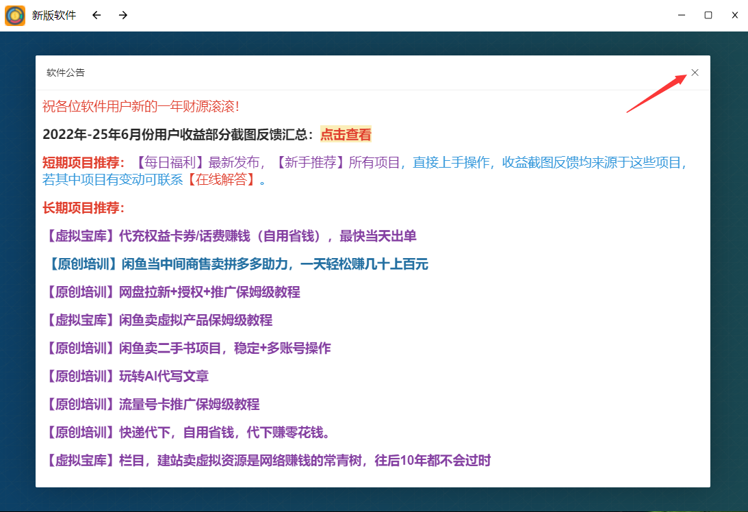Go back with the left arrow
The height and width of the screenshot is (512, 748).
96,15
